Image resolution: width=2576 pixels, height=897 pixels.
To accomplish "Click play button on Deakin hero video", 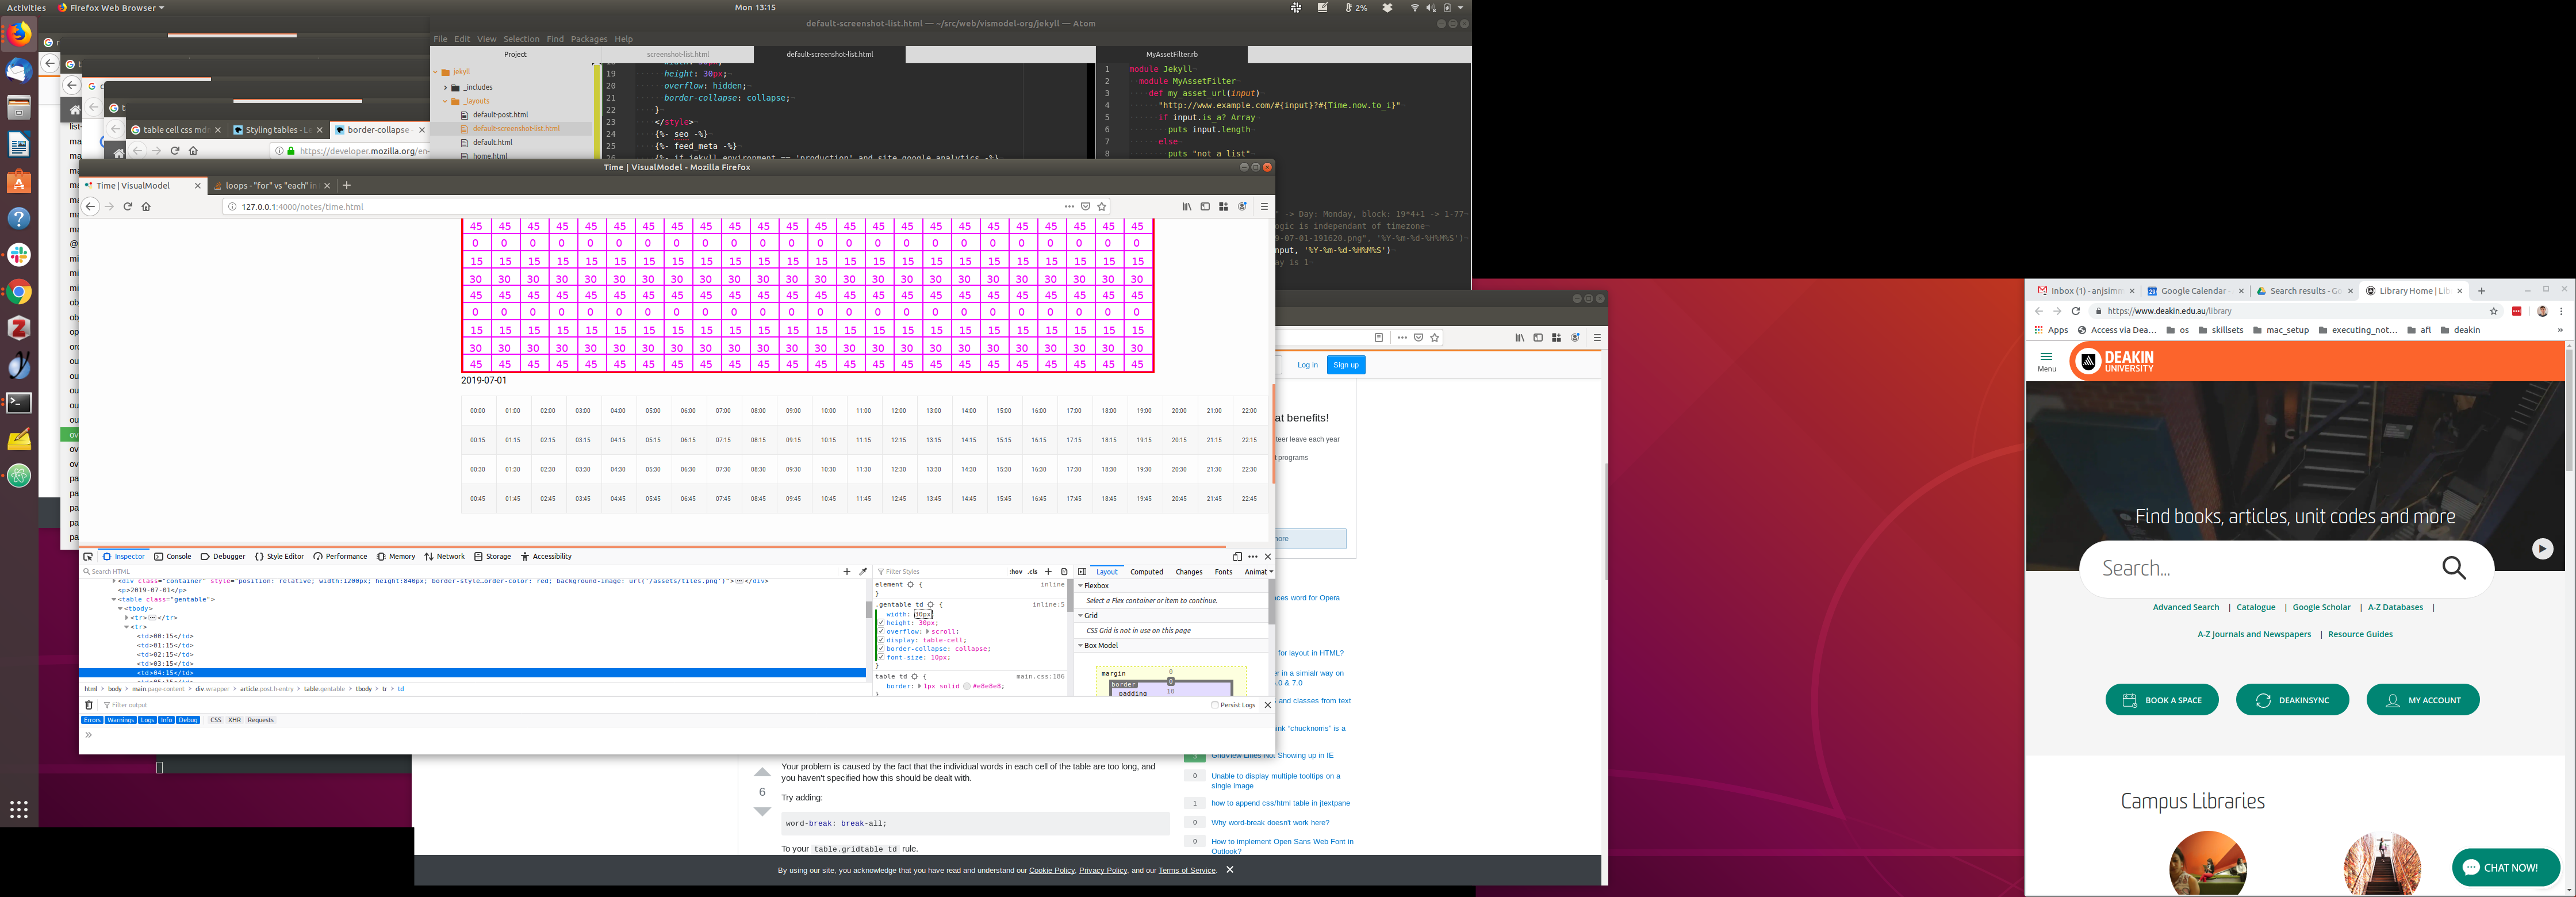I will [2542, 549].
